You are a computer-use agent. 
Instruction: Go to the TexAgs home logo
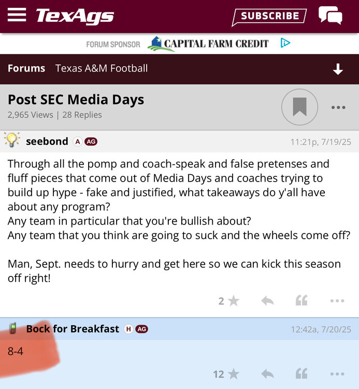click(x=75, y=16)
